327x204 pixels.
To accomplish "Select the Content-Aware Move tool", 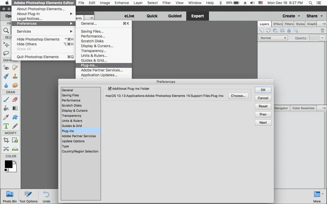I will 6,149.
